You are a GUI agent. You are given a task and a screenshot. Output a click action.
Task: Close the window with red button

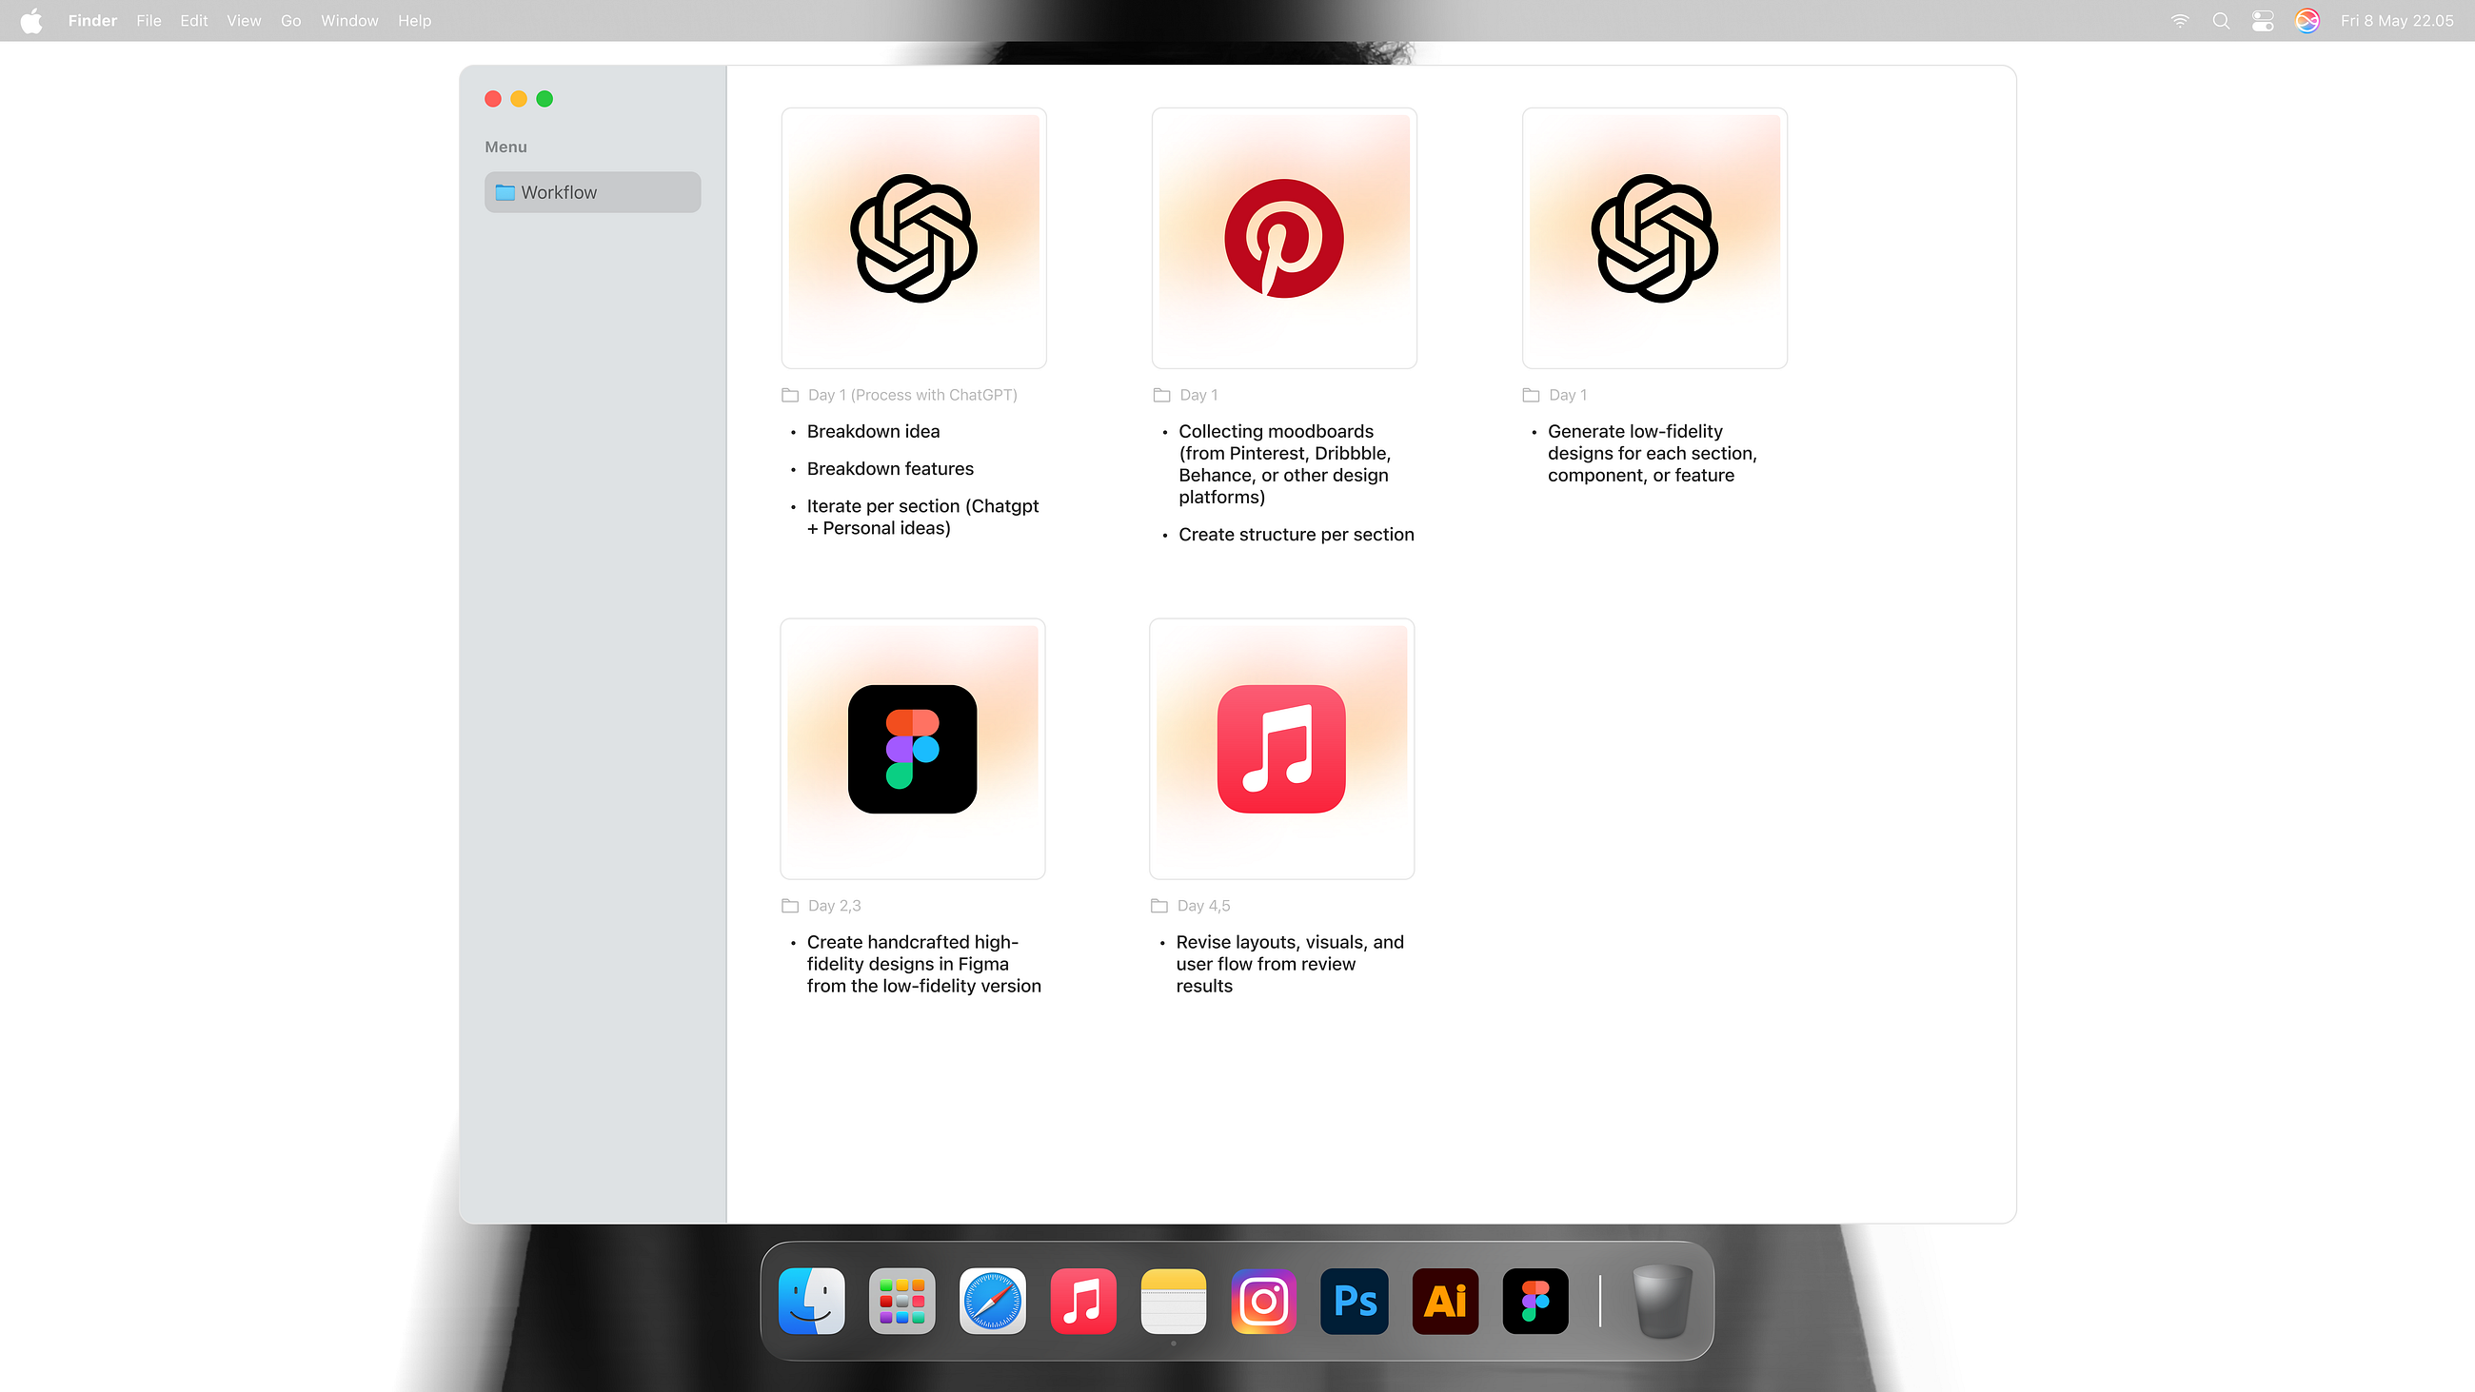(493, 98)
